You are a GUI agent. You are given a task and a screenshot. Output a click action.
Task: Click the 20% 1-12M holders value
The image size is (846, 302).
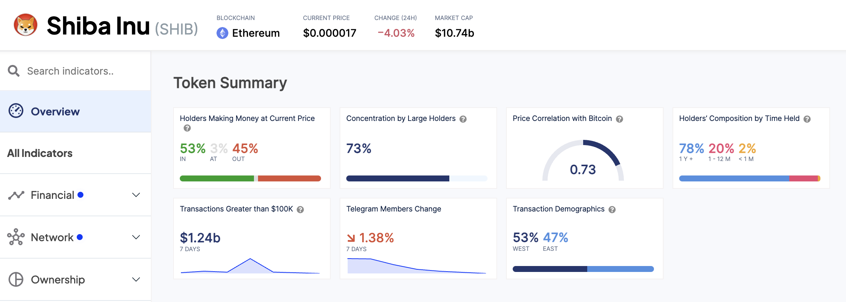721,148
